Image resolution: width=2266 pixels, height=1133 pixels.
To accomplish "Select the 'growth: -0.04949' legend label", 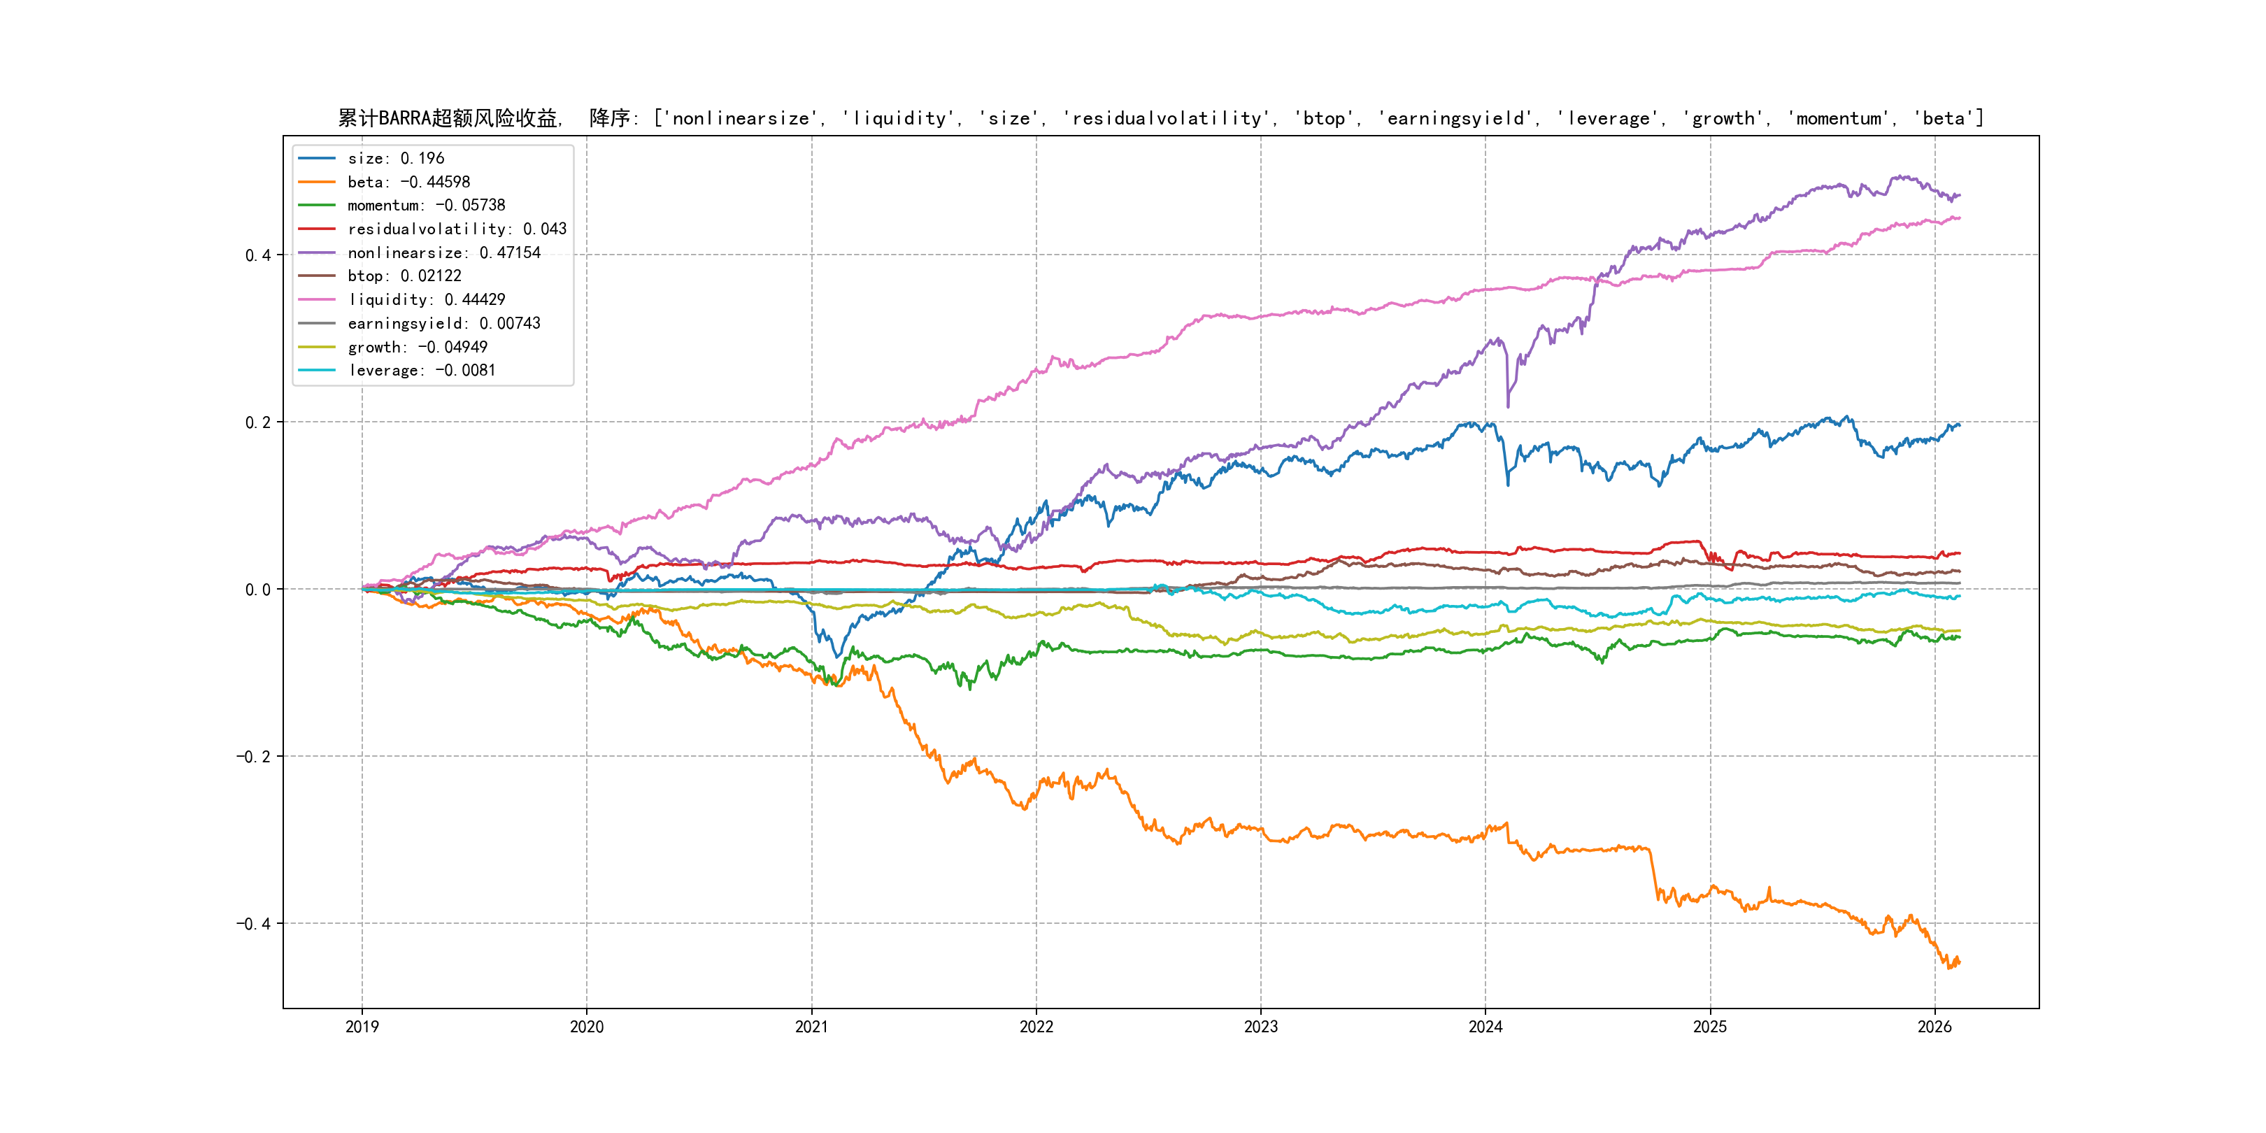I will coord(417,348).
